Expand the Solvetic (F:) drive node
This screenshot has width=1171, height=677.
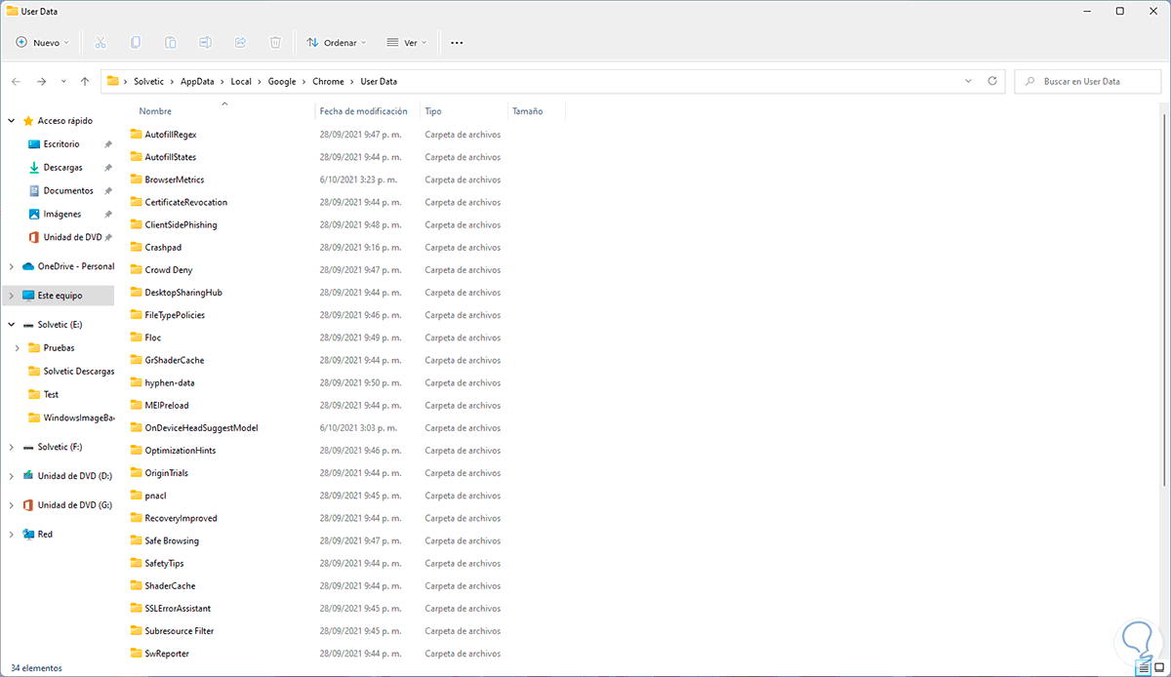click(x=12, y=447)
